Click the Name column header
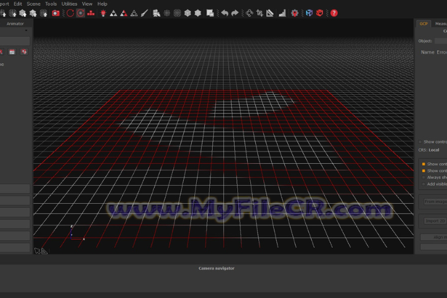This screenshot has height=298, width=447. click(x=428, y=52)
